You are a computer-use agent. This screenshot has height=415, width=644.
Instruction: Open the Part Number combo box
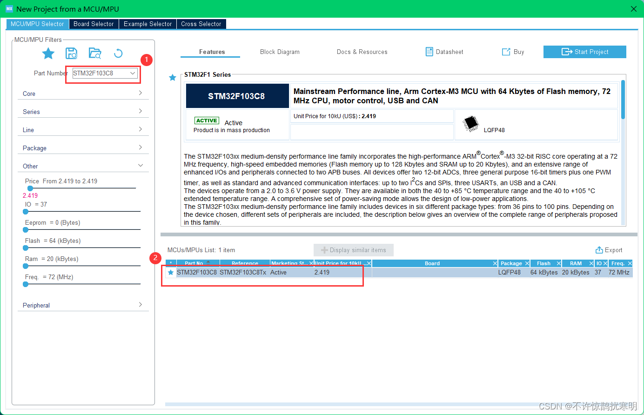click(105, 73)
